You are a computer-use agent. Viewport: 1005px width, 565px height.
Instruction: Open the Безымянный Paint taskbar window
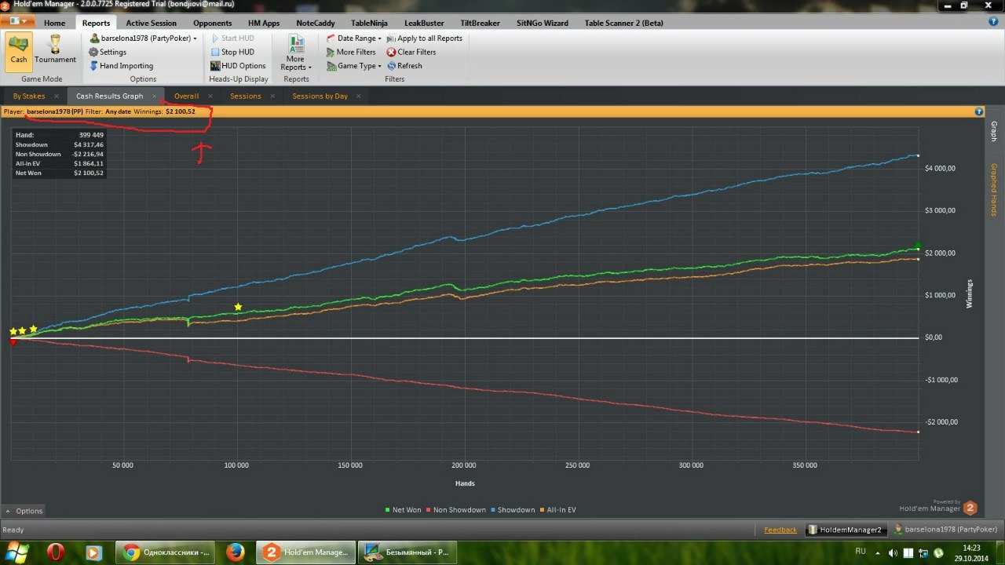pyautogui.click(x=406, y=552)
